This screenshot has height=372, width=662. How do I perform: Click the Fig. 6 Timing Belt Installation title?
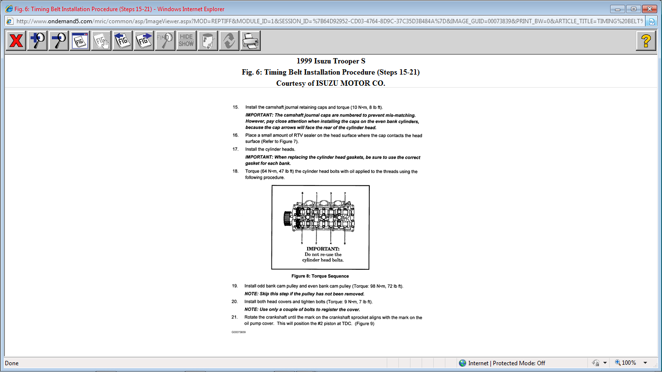[x=331, y=72]
